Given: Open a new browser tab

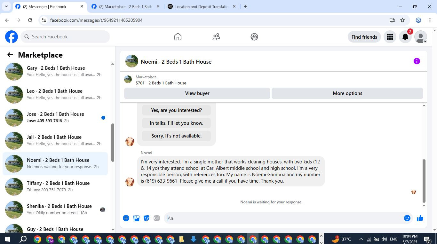Looking at the screenshot, I should [245, 6].
